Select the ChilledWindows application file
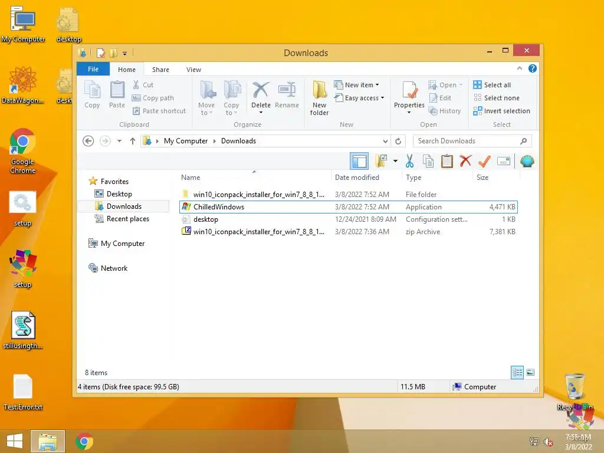604x453 pixels. [349, 207]
